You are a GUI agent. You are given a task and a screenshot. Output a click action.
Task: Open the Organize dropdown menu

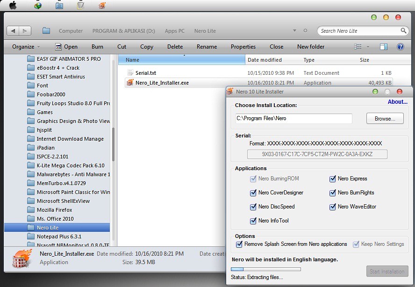click(x=26, y=47)
